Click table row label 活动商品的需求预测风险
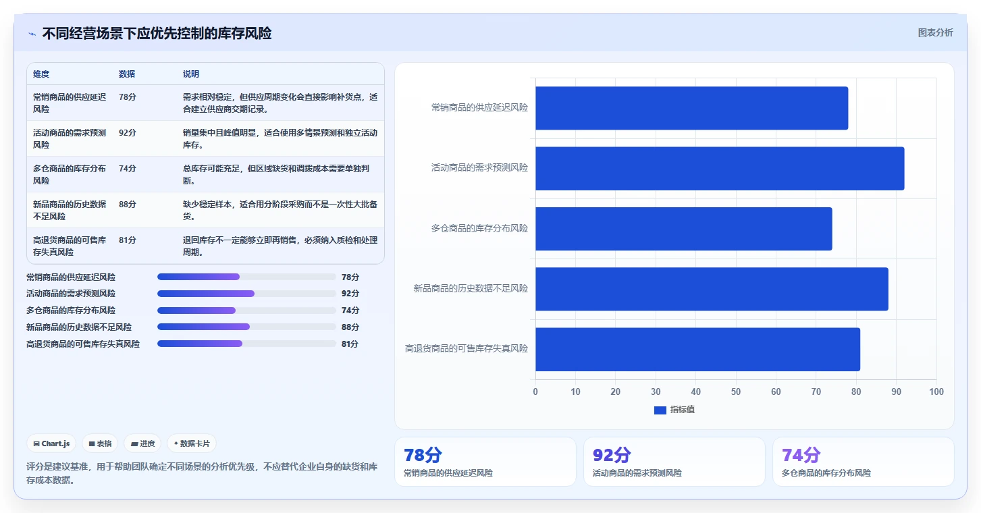981x513 pixels. coord(70,138)
